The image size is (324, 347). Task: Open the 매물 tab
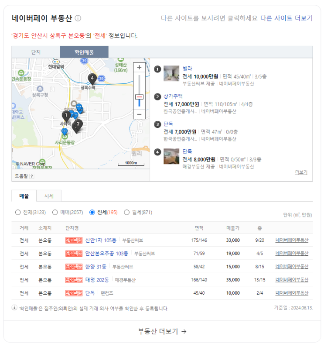24,196
